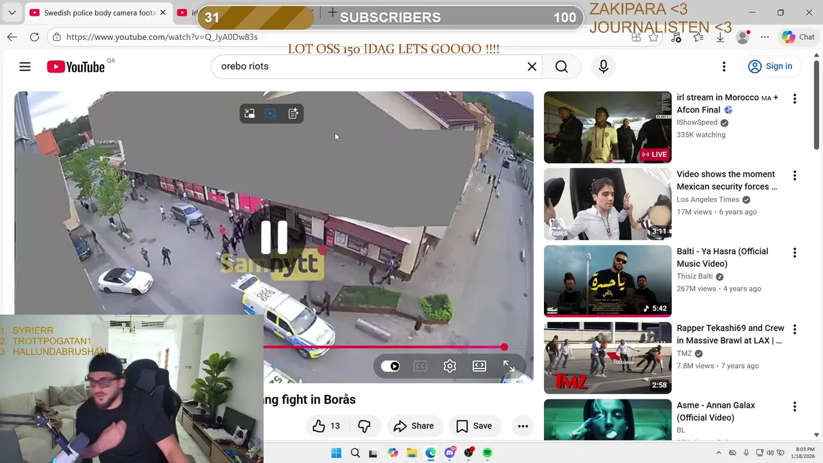
Task: Submit search with the magnifier button
Action: point(561,66)
